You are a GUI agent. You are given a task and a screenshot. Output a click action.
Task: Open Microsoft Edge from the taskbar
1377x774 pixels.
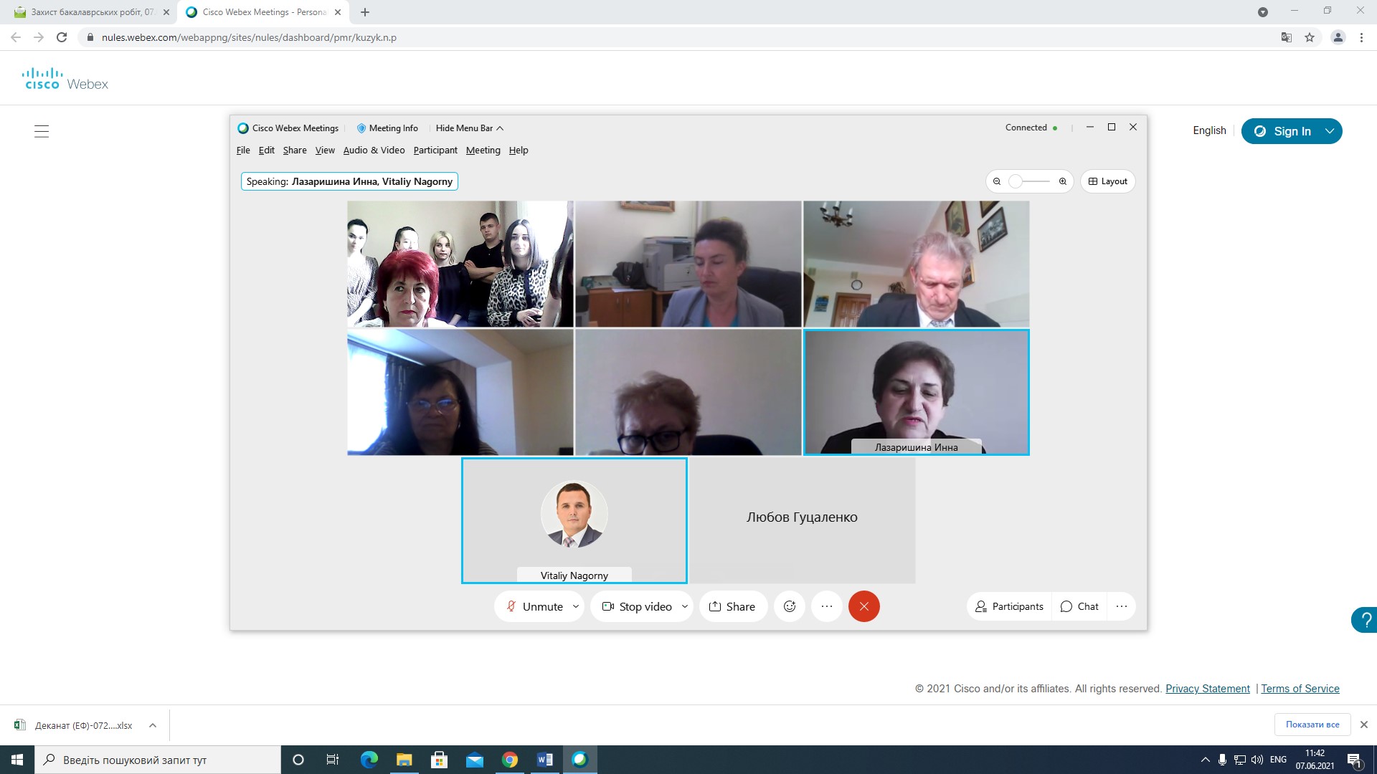369,760
